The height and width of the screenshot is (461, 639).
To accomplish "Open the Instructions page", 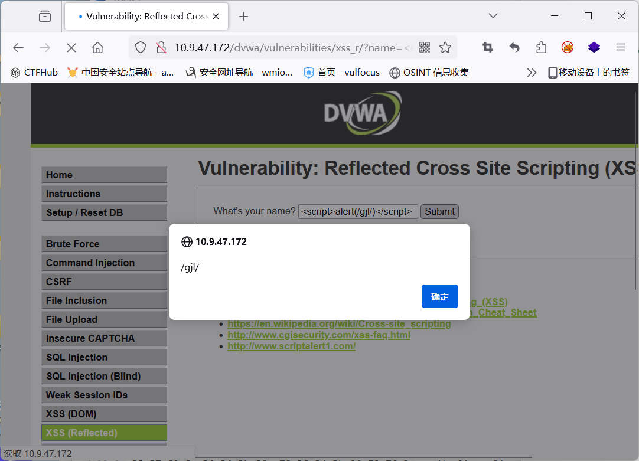I will coord(105,194).
